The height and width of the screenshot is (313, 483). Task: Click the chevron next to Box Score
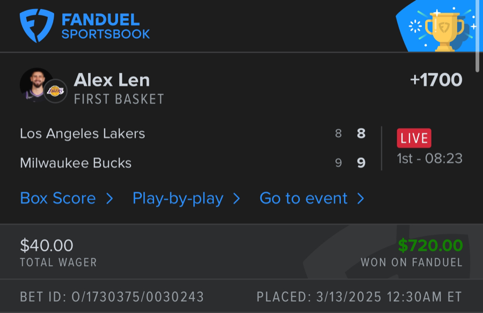(109, 199)
